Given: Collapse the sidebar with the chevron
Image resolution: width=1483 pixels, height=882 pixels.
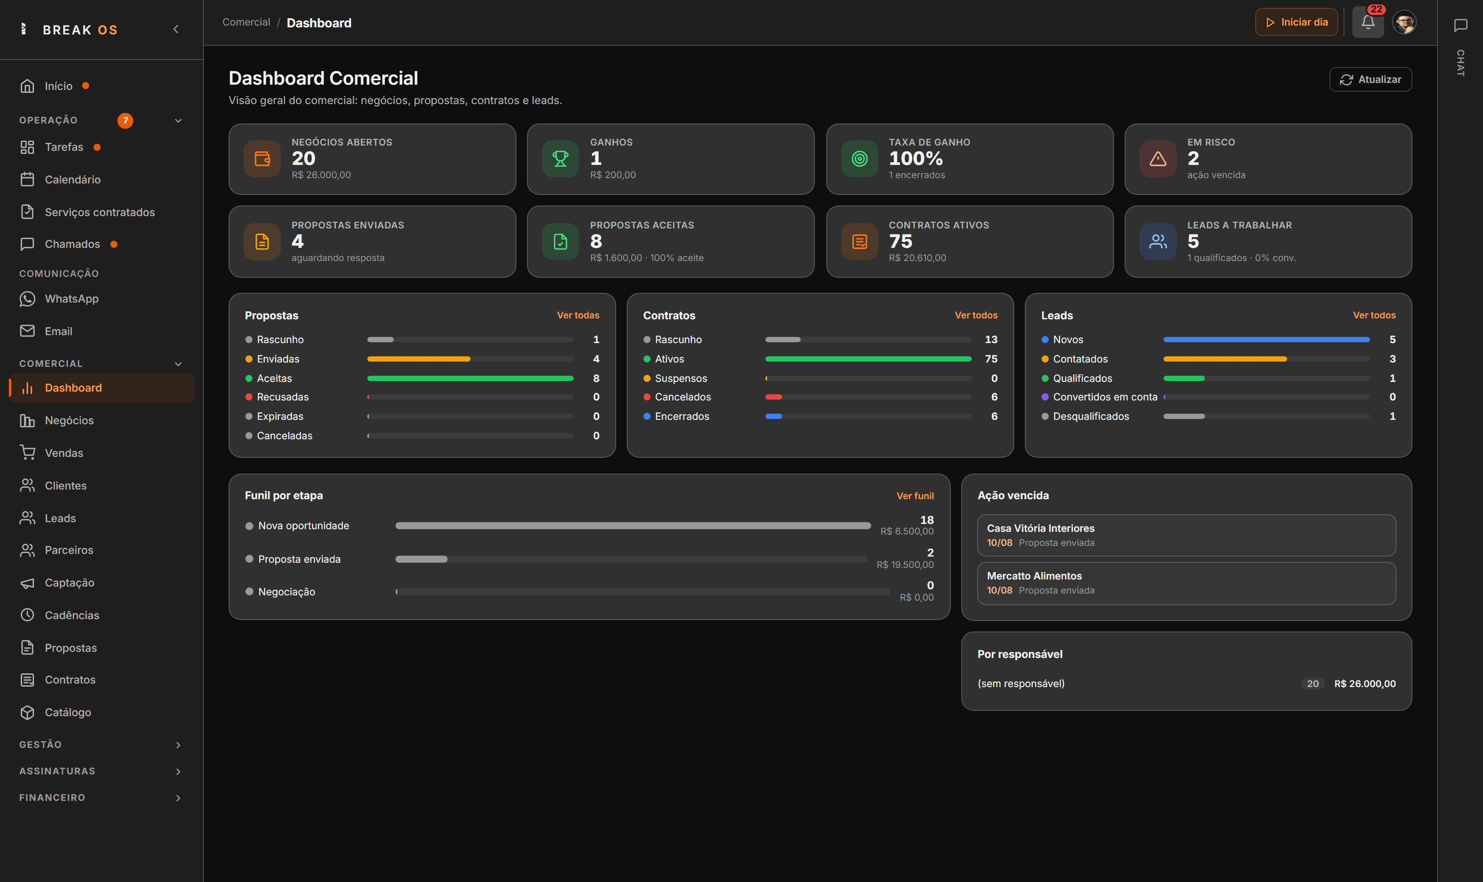Looking at the screenshot, I should point(176,29).
